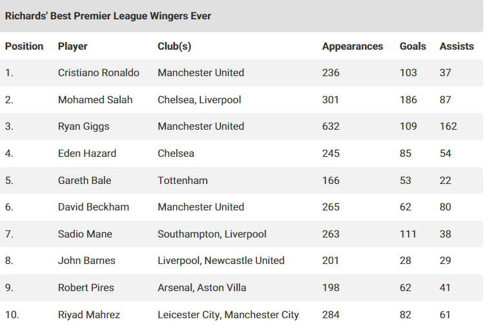
Task: Select Gareth Bale's row name
Action: tap(85, 181)
